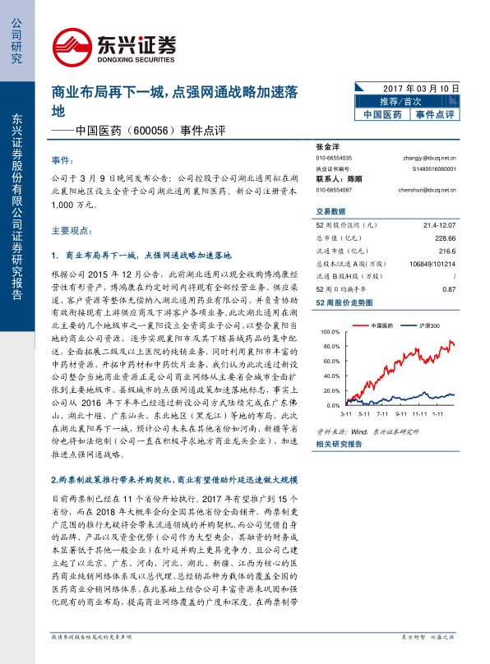
Task: Click the 中国医药 label in rating box
Action: 382,115
